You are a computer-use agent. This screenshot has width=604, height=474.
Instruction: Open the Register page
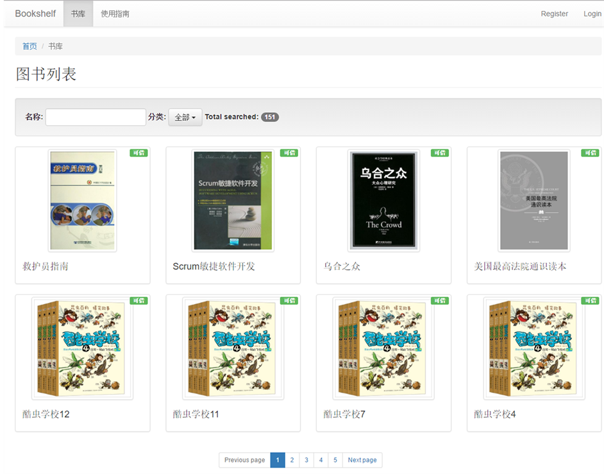pyautogui.click(x=554, y=13)
